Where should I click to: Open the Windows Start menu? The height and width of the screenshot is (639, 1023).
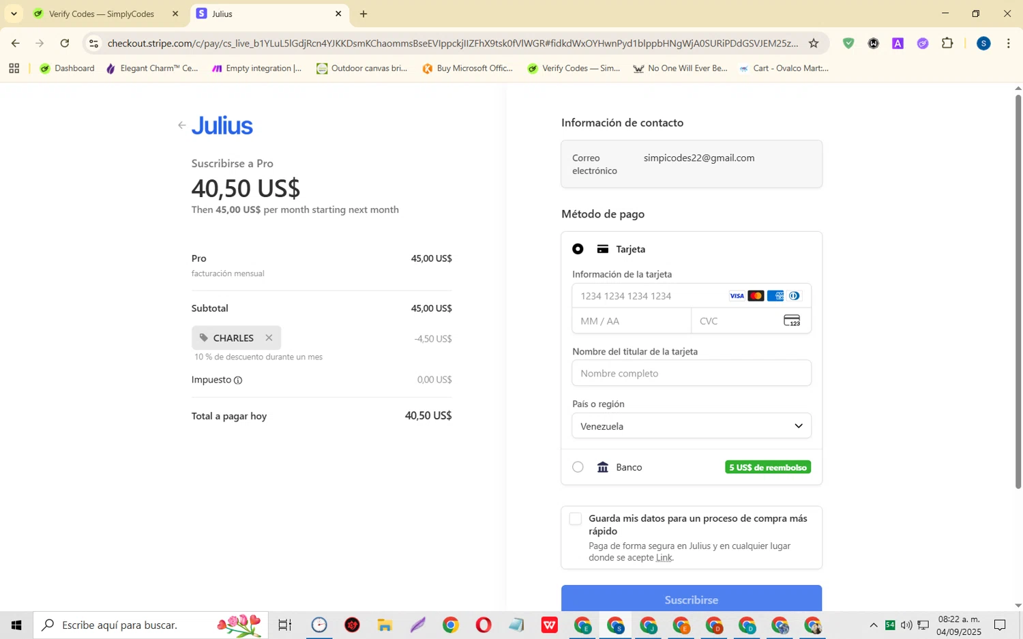[x=16, y=625]
